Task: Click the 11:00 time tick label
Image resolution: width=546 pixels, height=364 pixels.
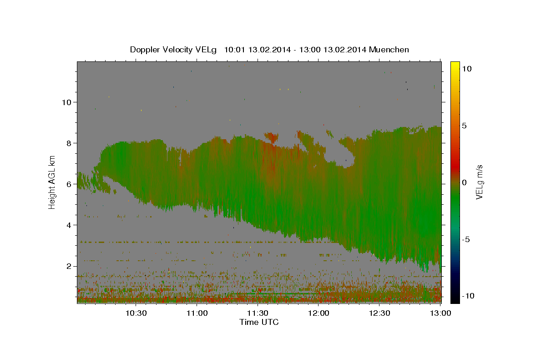Action: point(197,313)
